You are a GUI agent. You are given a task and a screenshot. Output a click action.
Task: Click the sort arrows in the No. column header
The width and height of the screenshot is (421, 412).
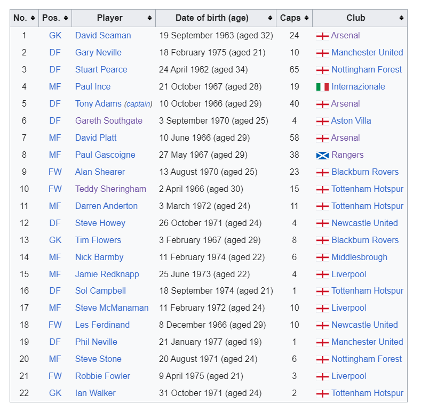[33, 18]
